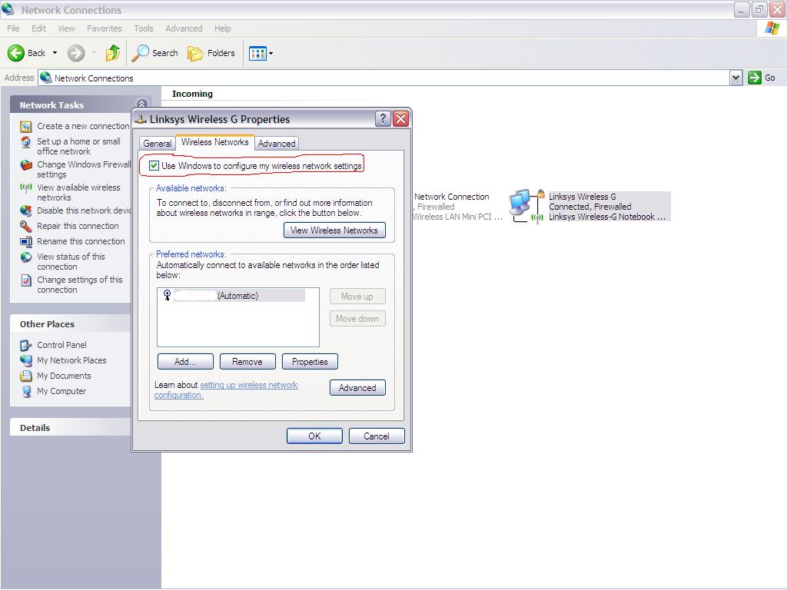
Task: Open preferred network Properties button
Action: [x=310, y=362]
